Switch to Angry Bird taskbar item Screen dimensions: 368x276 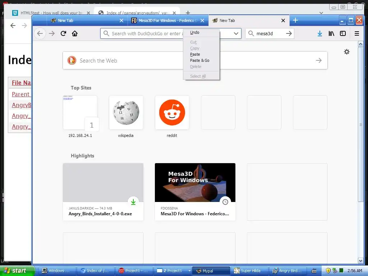coord(288,271)
